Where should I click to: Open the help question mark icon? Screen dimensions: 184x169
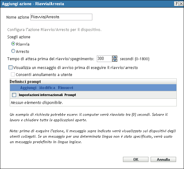click(176, 3)
